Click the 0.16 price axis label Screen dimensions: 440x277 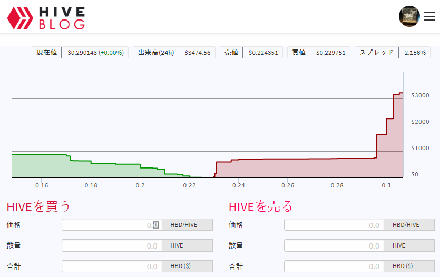[42, 185]
